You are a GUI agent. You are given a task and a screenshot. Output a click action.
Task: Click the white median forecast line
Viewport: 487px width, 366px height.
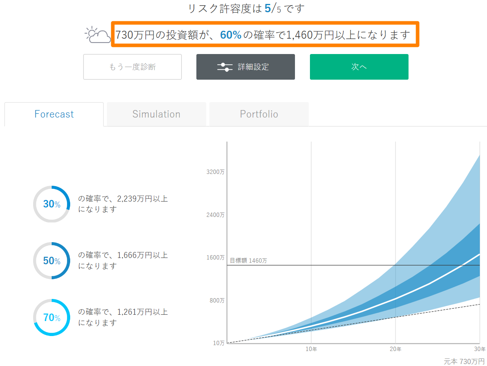pos(396,299)
